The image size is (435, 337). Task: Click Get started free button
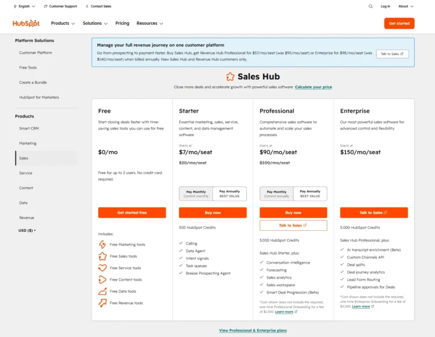tap(132, 212)
